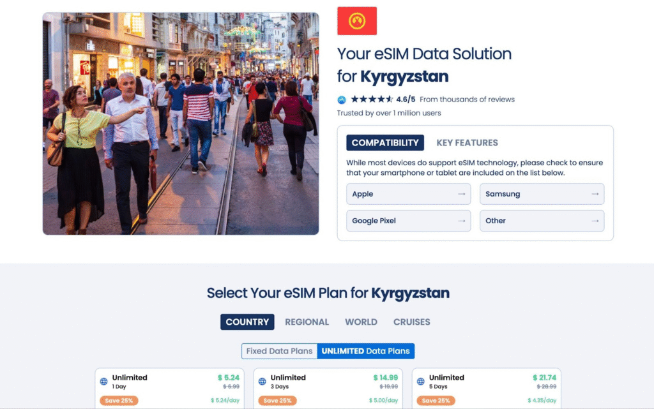Open the WORLD plans tab
The image size is (654, 409).
point(361,322)
